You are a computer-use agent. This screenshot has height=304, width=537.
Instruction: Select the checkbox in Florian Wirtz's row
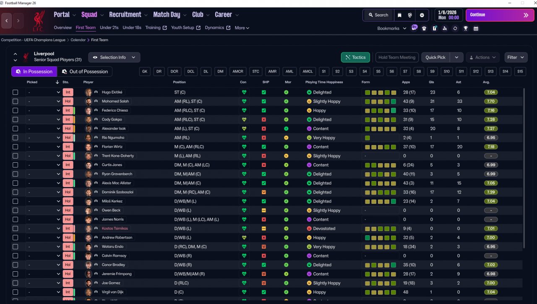tap(16, 147)
